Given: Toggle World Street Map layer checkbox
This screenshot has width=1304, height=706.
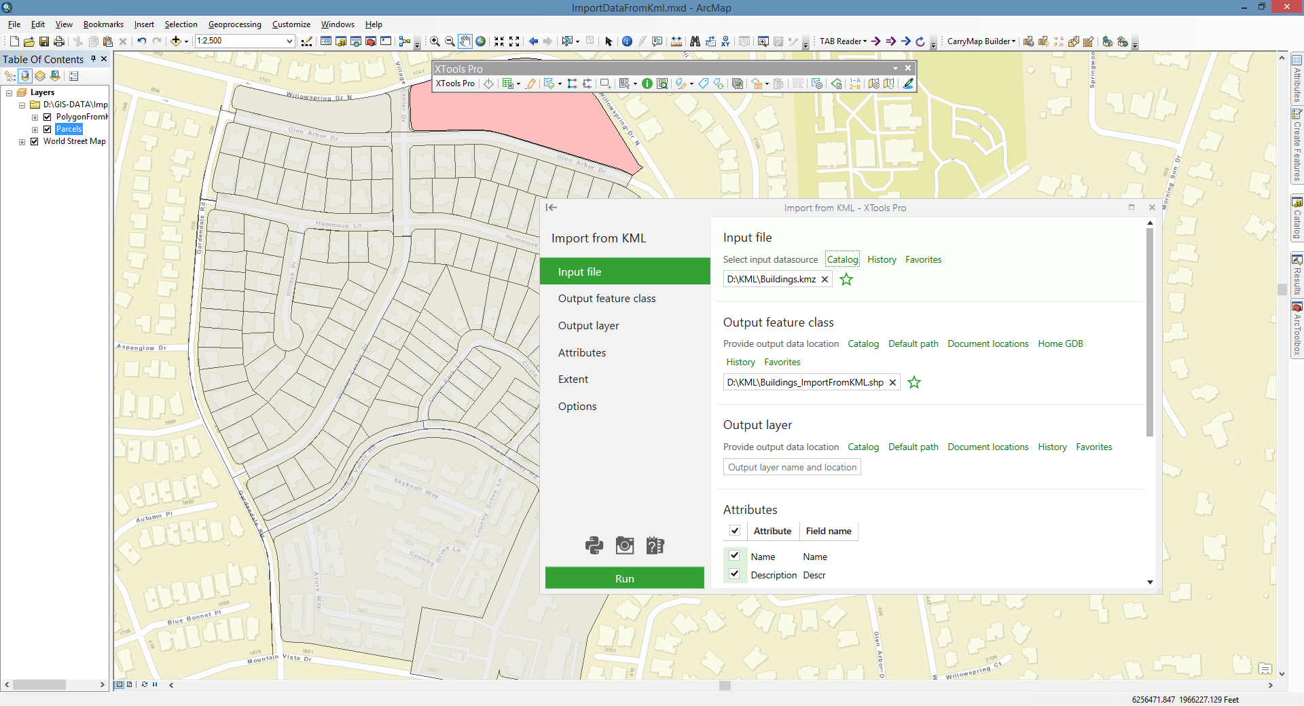Looking at the screenshot, I should click(34, 141).
